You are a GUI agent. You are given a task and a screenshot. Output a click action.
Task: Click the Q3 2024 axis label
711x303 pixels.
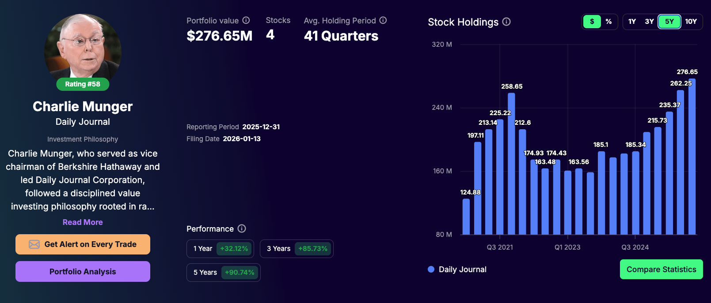point(635,247)
